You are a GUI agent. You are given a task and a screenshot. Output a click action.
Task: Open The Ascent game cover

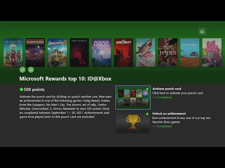tap(124, 53)
